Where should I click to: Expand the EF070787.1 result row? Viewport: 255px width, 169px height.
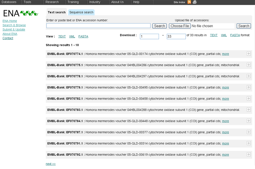[x=249, y=132]
